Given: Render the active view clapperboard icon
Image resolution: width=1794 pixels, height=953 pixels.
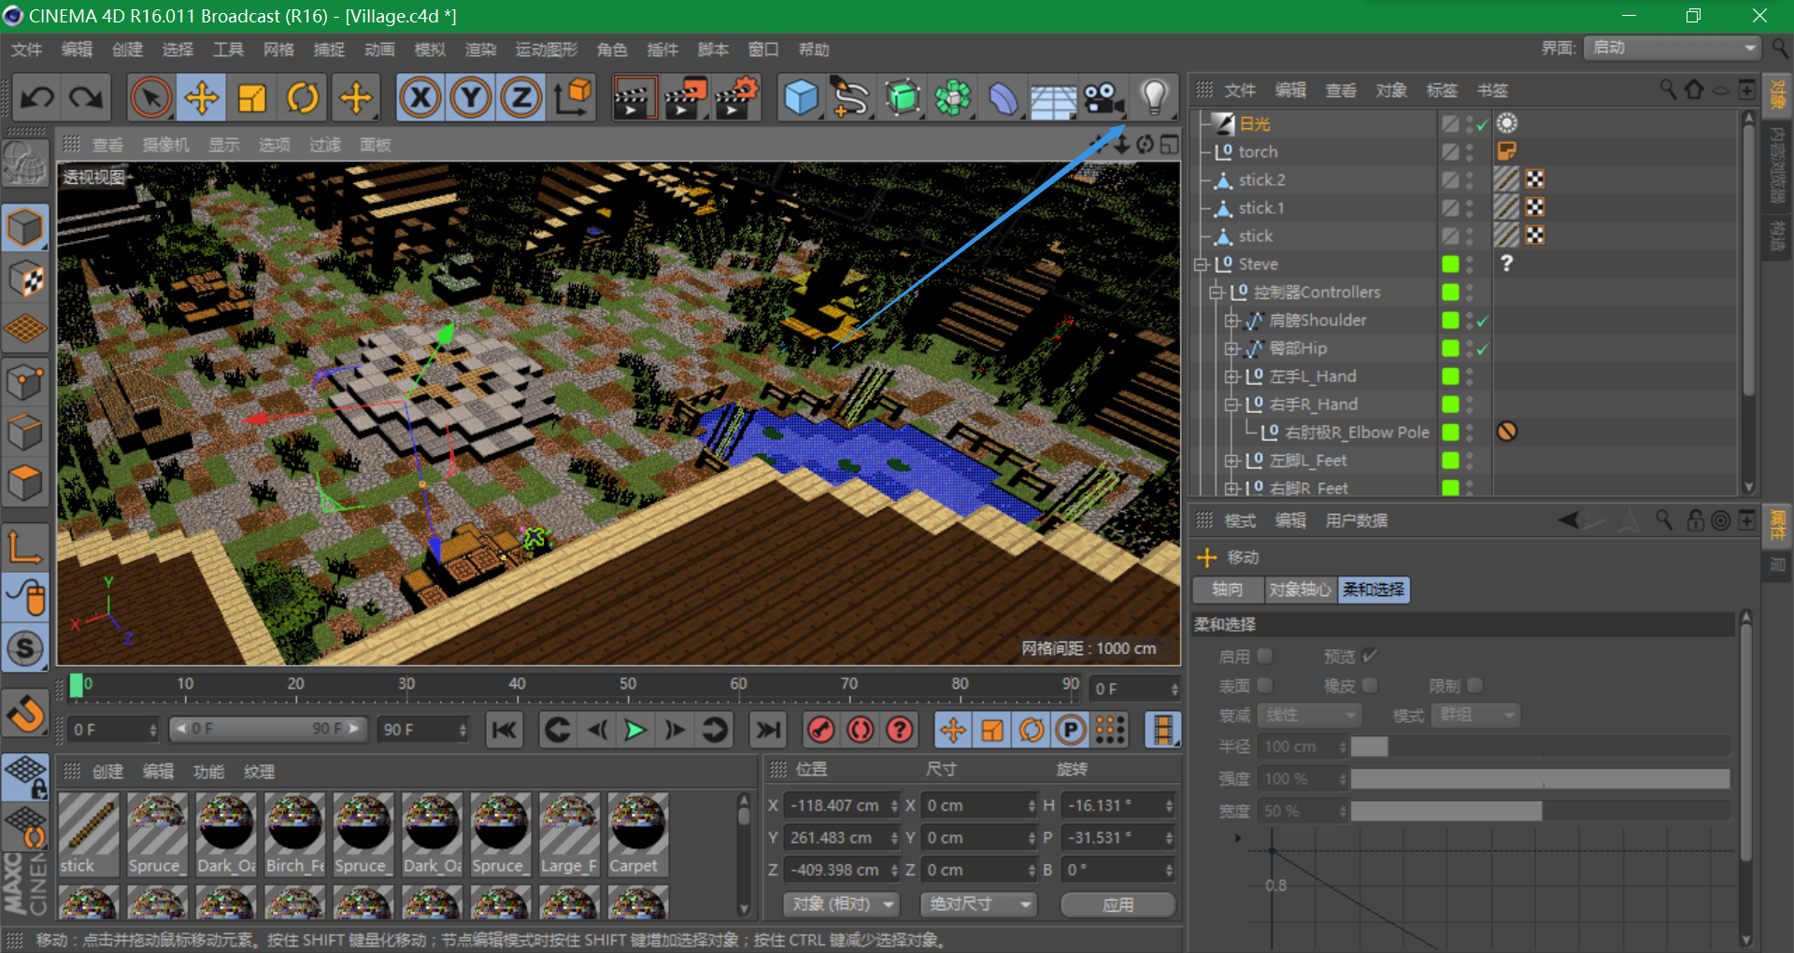Looking at the screenshot, I should click(x=634, y=97).
